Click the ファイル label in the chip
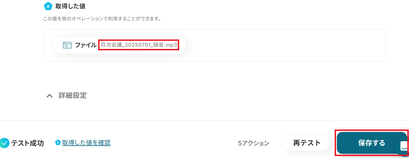The height and width of the screenshot is (158, 409). (x=86, y=45)
